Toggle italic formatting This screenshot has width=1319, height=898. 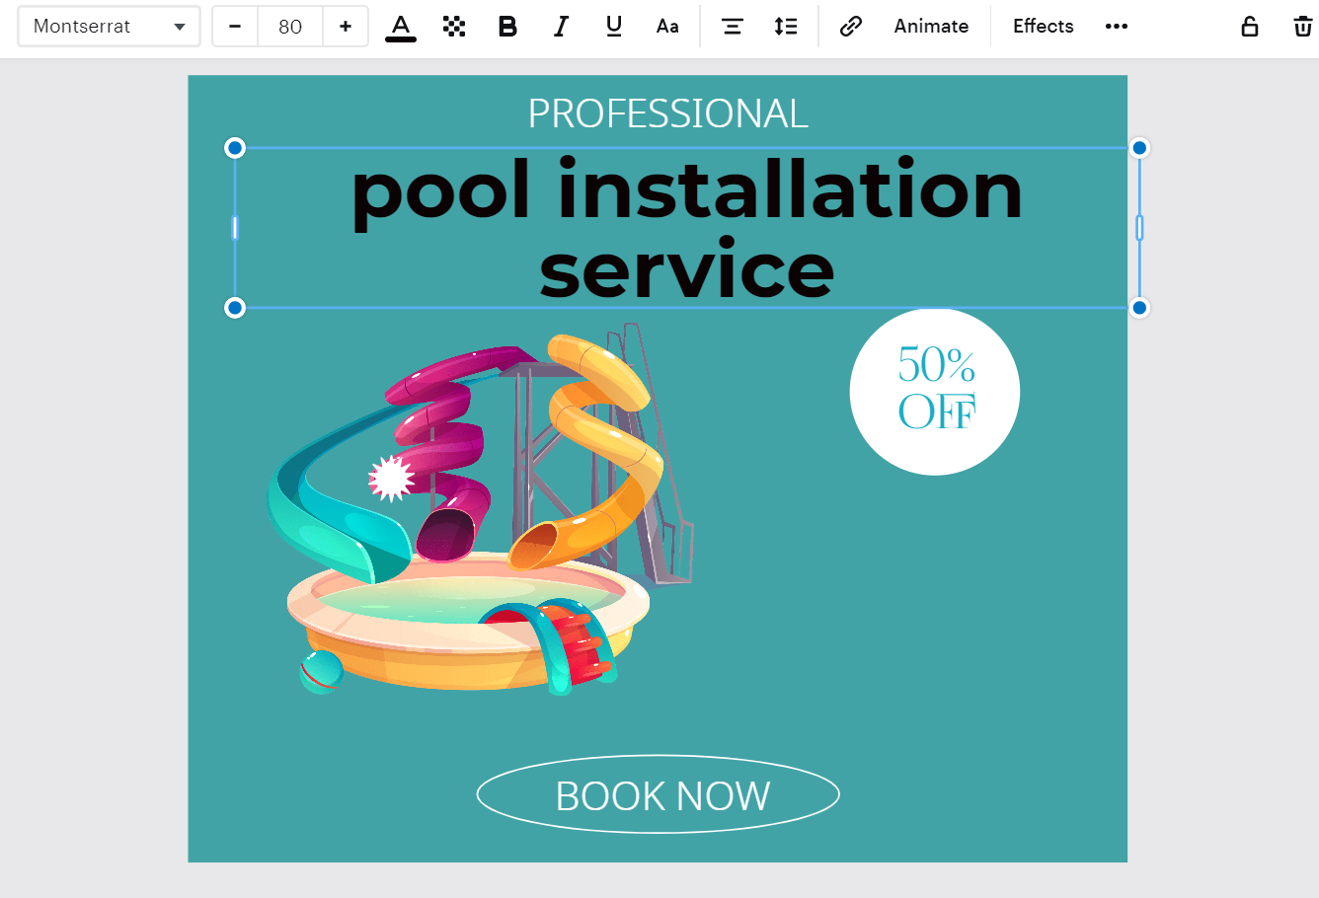(x=561, y=27)
